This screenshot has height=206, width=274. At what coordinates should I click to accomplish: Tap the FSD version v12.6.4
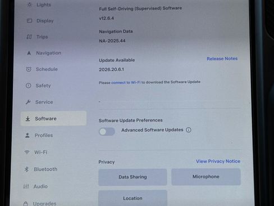[106, 18]
